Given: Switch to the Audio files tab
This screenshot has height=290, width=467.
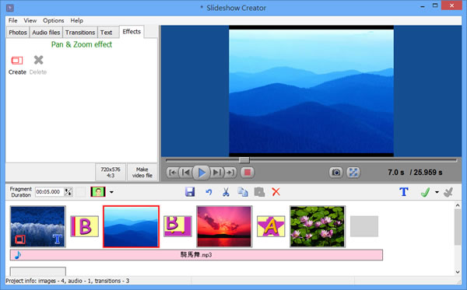Looking at the screenshot, I should 46,33.
